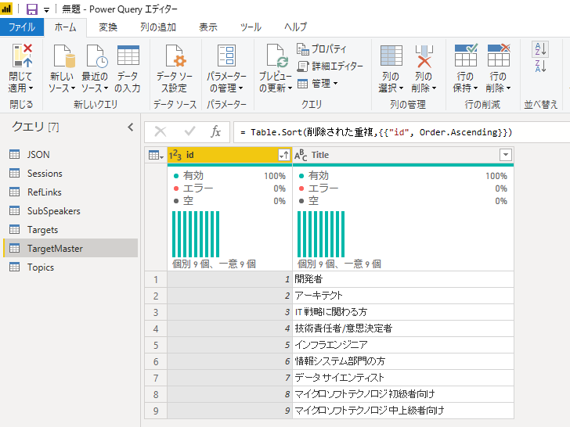This screenshot has height=427, width=570.
Task: Switch to the 列の追加 tab
Action: point(158,27)
